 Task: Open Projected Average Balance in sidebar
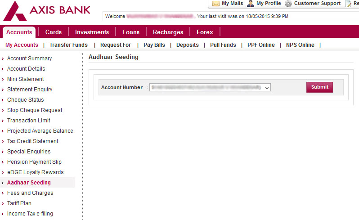(40, 131)
